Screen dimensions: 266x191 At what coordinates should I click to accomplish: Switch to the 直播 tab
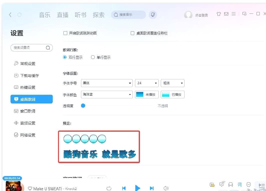(x=63, y=15)
